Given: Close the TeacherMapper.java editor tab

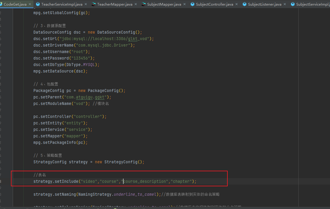Looking at the screenshot, I should [x=136, y=4].
